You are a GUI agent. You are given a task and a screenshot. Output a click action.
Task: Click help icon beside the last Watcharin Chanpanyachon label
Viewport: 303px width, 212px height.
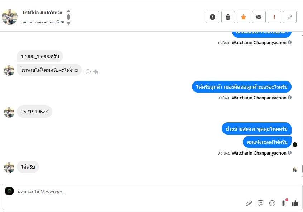point(290,153)
